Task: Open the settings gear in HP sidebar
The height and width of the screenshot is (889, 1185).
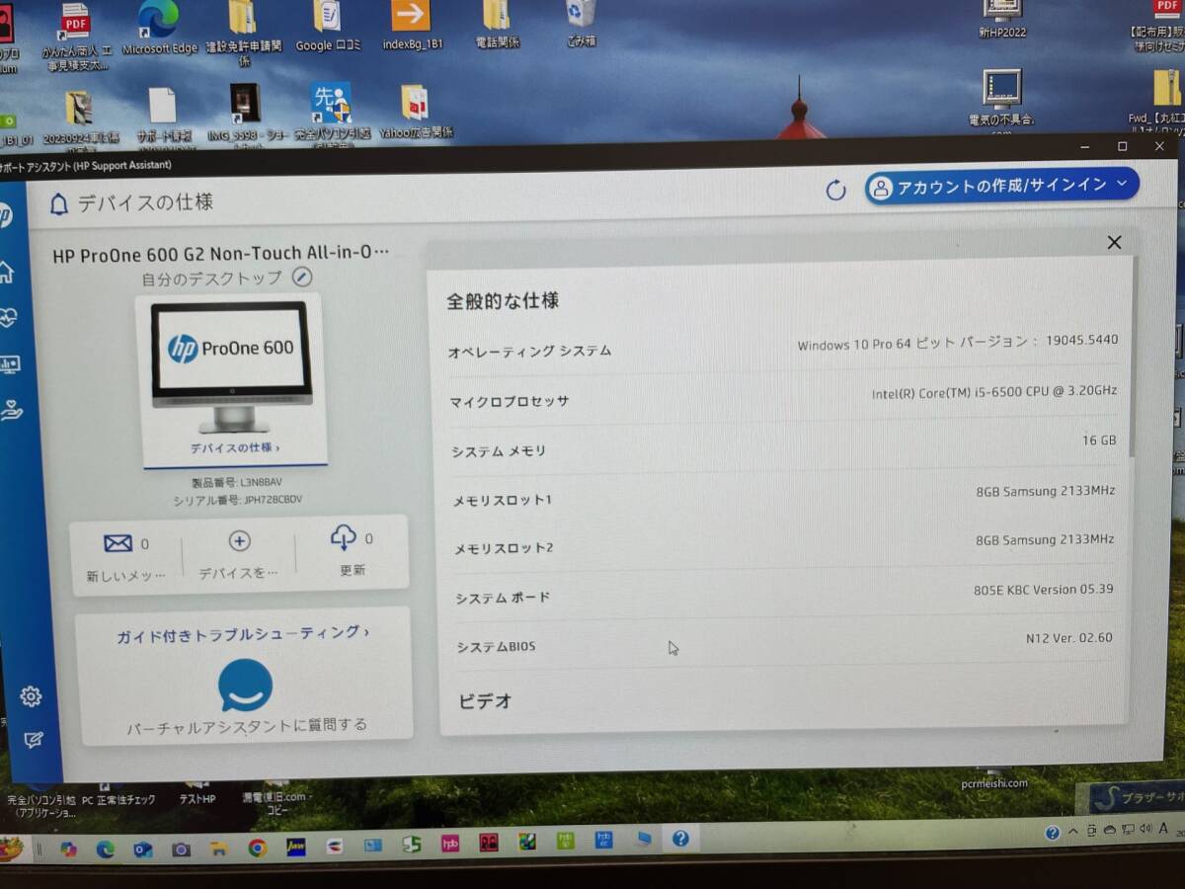Action: (x=31, y=696)
